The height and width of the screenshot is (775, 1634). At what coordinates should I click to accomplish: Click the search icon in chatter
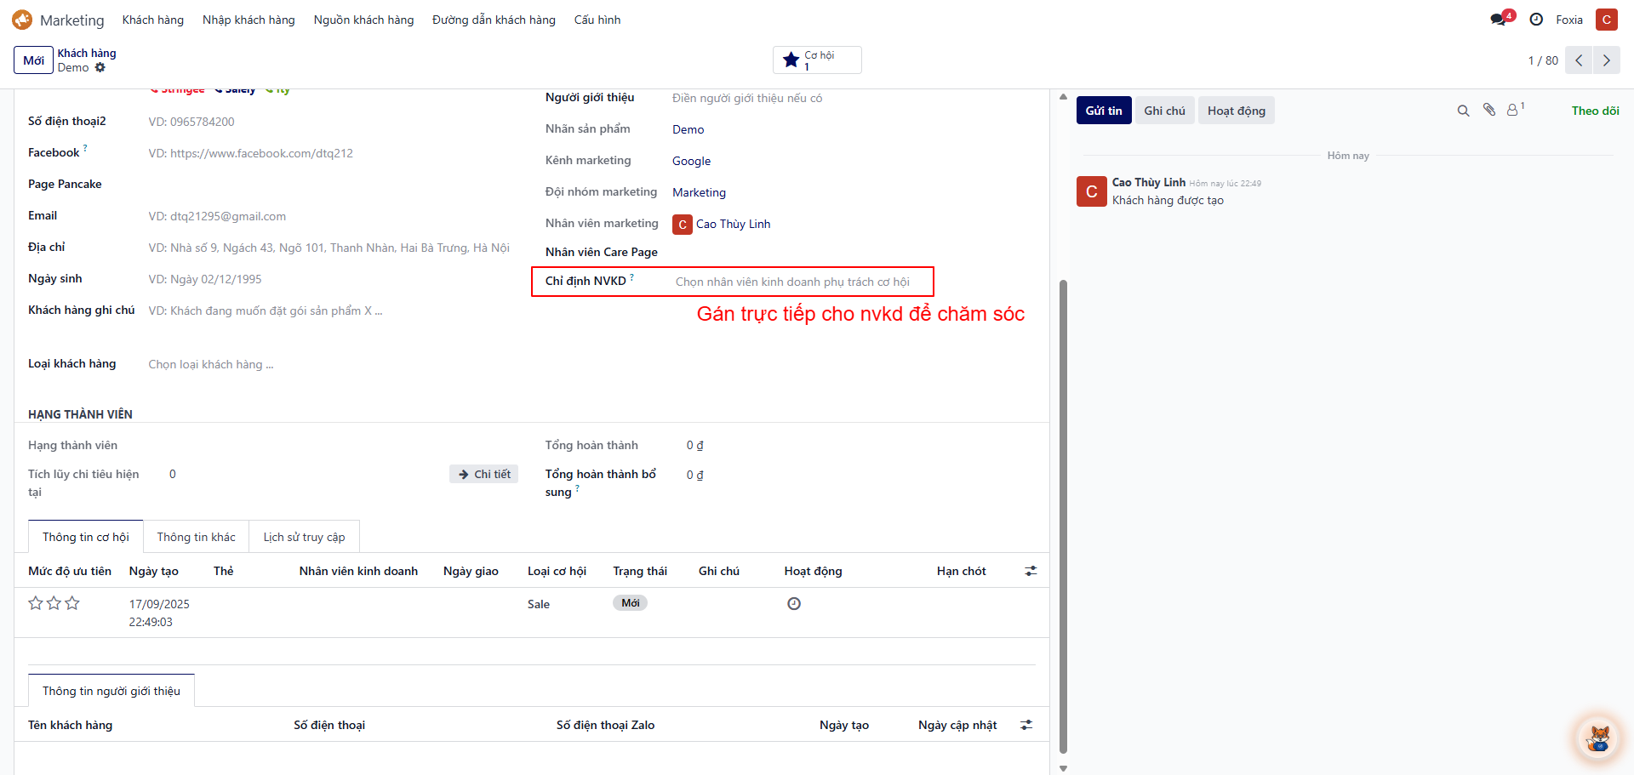point(1463,111)
